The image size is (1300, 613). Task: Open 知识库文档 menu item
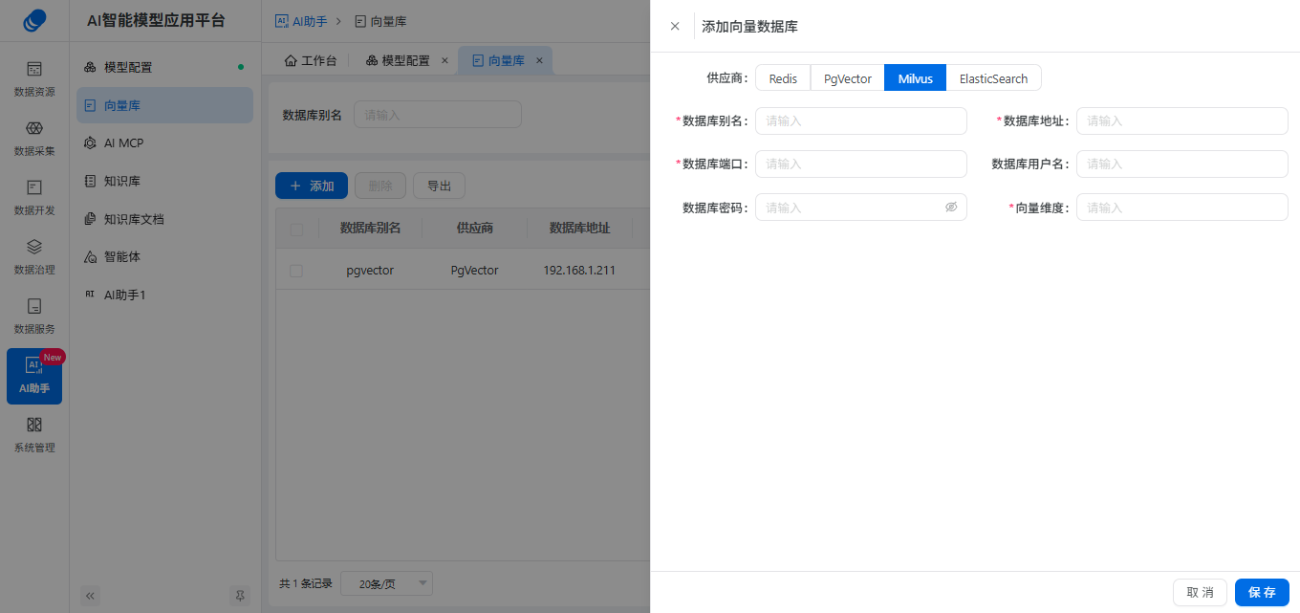tap(164, 219)
